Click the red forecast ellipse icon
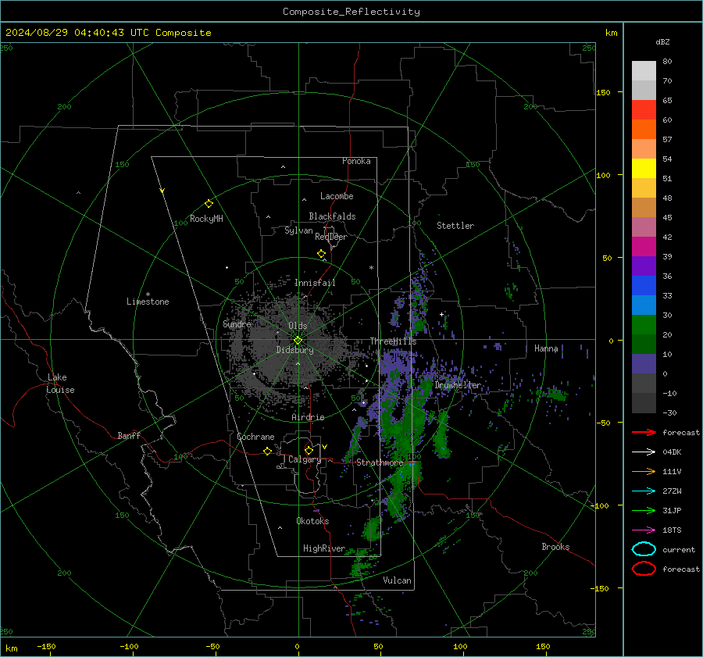This screenshot has width=703, height=657. click(x=644, y=569)
